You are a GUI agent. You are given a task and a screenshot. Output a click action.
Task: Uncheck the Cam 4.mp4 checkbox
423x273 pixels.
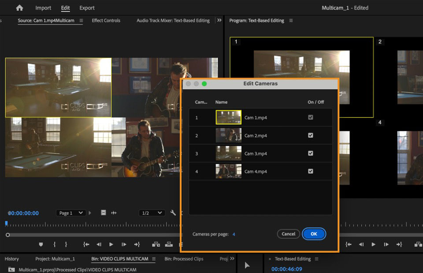click(x=310, y=171)
